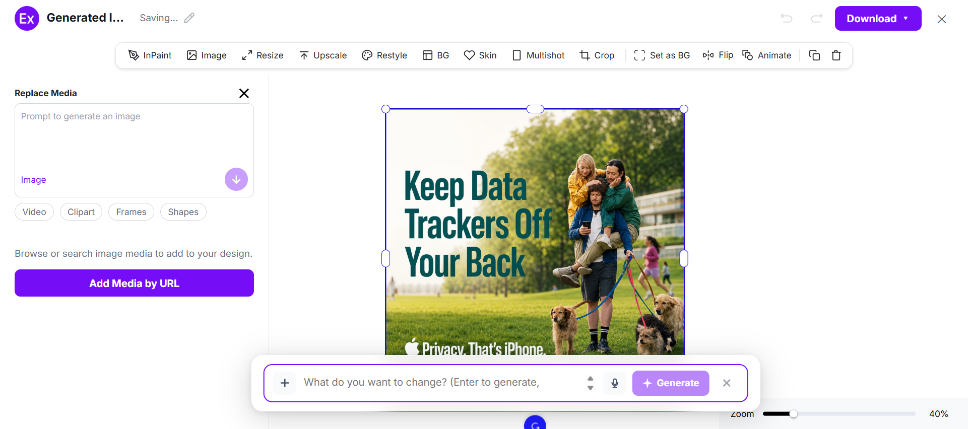Click Add Media by URL button
Image resolution: width=968 pixels, height=429 pixels.
(x=134, y=283)
